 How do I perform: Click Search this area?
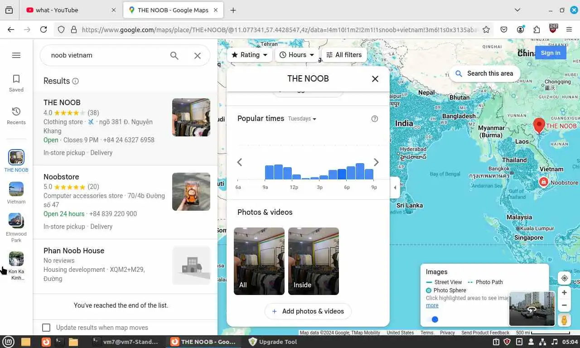[484, 73]
